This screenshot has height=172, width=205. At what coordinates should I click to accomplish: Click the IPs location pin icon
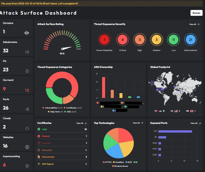pyautogui.click(x=27, y=71)
